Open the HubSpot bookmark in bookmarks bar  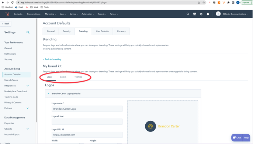(7, 7)
